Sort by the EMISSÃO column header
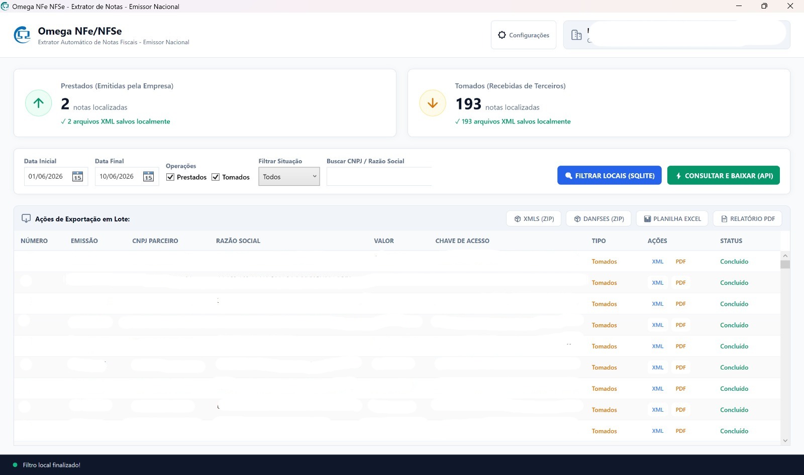 pos(84,241)
